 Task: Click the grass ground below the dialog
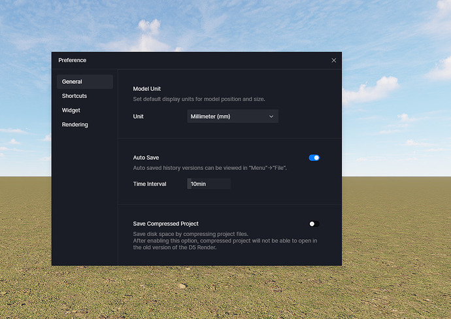point(225,291)
